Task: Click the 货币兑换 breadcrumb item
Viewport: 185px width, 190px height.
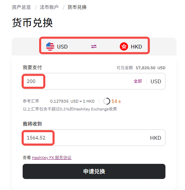Action: point(77,7)
